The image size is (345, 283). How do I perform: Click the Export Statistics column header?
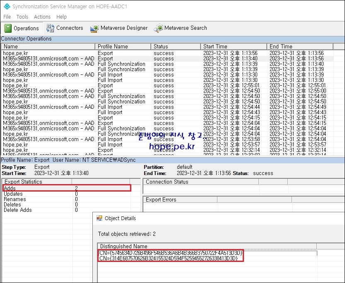pos(37,182)
